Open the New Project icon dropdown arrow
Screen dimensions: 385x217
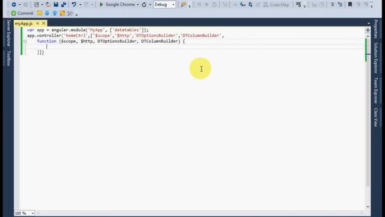tap(42, 4)
